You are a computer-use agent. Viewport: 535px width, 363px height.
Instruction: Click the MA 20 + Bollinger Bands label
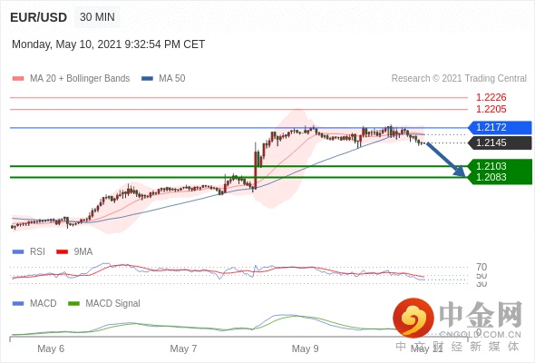[x=80, y=79]
